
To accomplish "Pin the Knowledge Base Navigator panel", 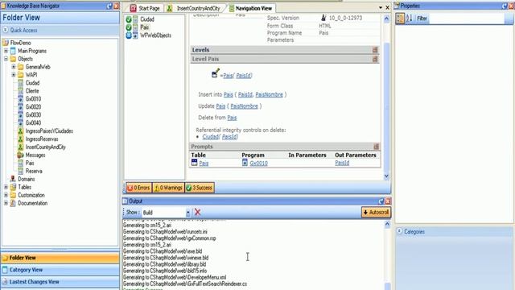I will (x=109, y=6).
